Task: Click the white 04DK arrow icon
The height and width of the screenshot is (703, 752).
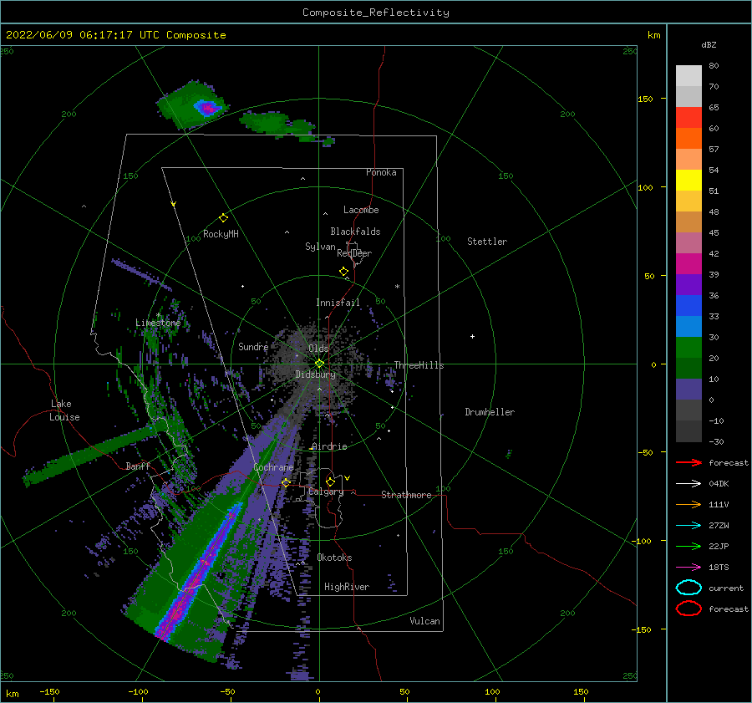Action: [x=688, y=484]
